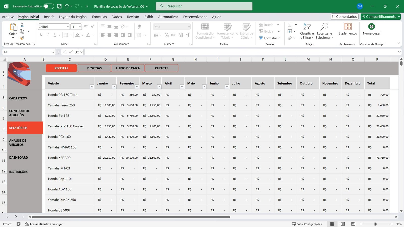The width and height of the screenshot is (404, 227).
Task: Switch to Page Layout view in status bar
Action: tap(343, 224)
